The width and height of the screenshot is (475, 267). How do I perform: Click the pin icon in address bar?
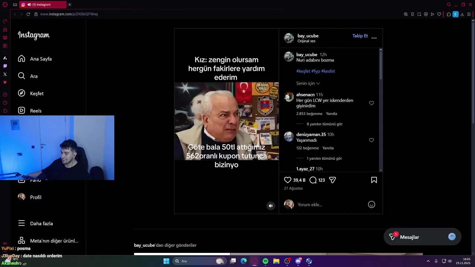point(412,14)
